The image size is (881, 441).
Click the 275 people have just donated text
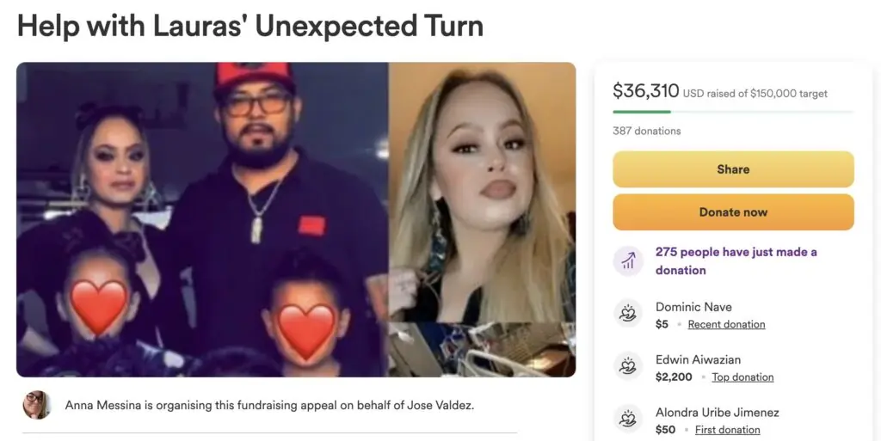click(736, 260)
